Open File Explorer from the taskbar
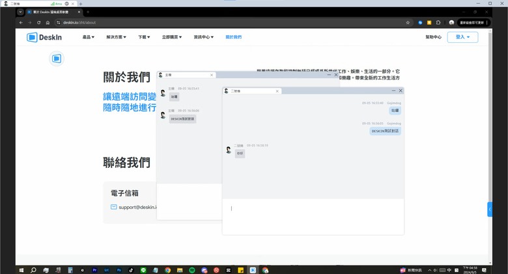This screenshot has height=274, width=508. pyautogui.click(x=180, y=270)
